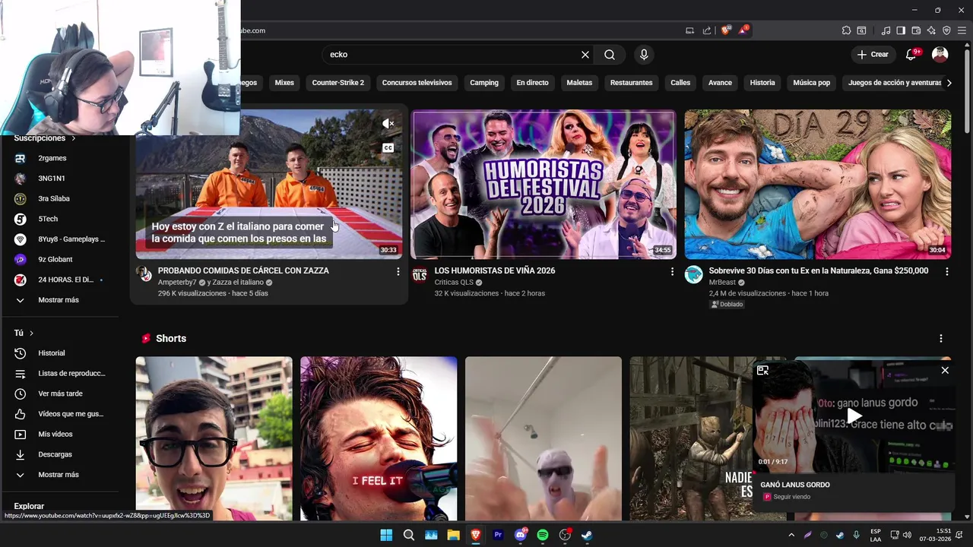Select the Mixes filter chip

(x=284, y=83)
